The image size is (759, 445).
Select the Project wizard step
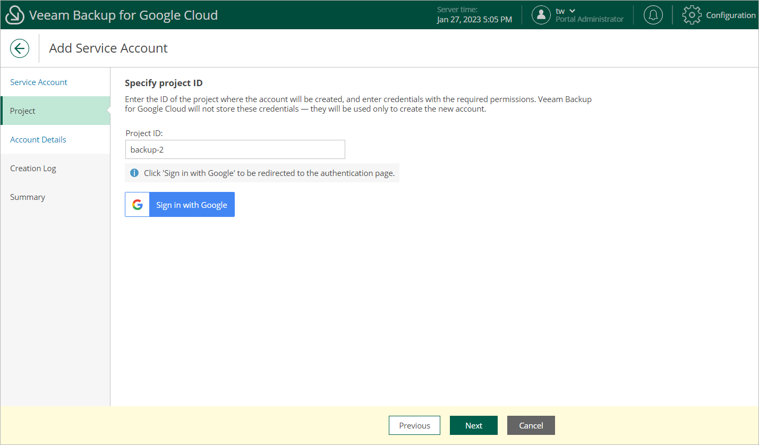(23, 111)
